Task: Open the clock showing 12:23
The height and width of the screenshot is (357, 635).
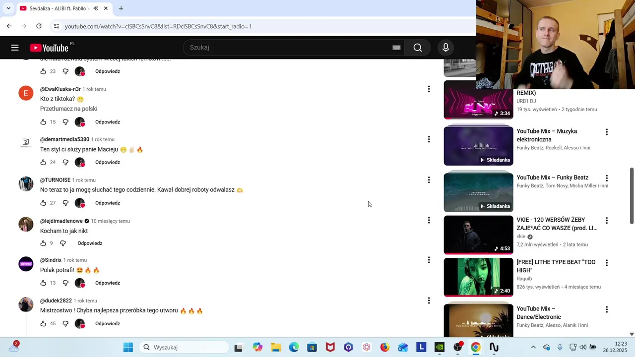Action: tap(621, 344)
